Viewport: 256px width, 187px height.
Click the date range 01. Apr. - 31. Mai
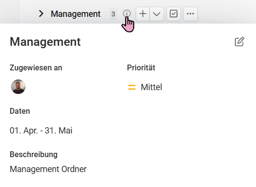tap(41, 131)
